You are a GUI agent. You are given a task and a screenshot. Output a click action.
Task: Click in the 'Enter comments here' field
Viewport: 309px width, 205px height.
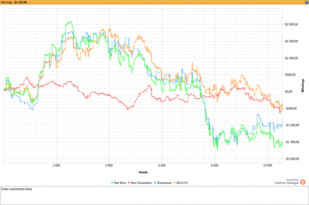(x=154, y=195)
